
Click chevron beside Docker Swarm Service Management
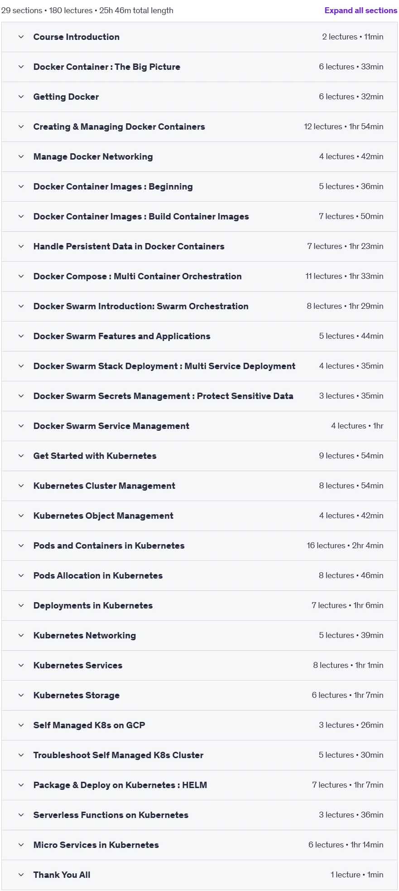coord(21,426)
